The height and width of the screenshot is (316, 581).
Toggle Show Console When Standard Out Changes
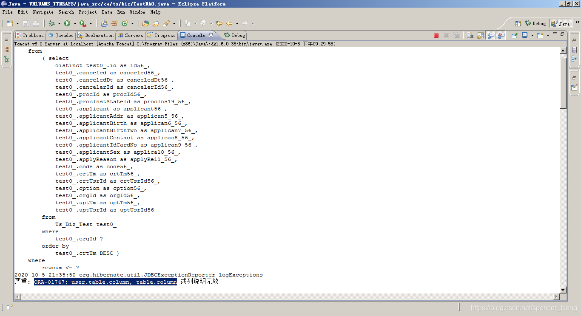point(491,35)
